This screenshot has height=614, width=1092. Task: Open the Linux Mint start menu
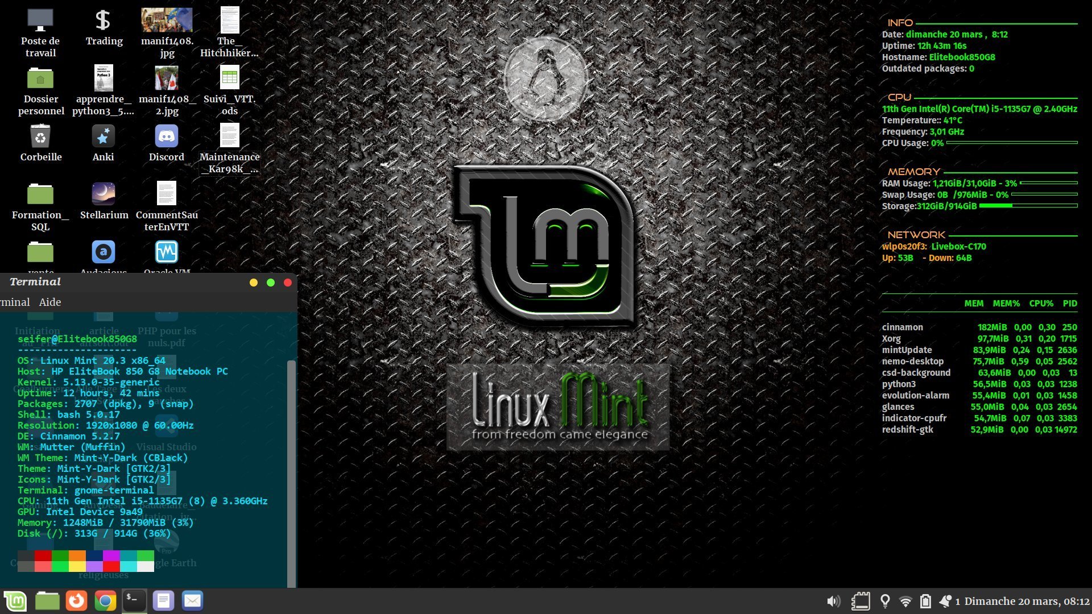point(15,601)
